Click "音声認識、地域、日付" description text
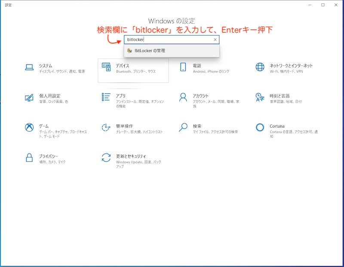This screenshot has width=344, height=267. pos(286,101)
